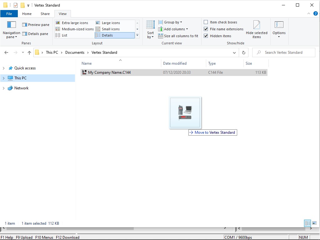Switch to large thumbnails status bar icon
Image resolution: width=320 pixels, height=240 pixels.
(x=314, y=223)
